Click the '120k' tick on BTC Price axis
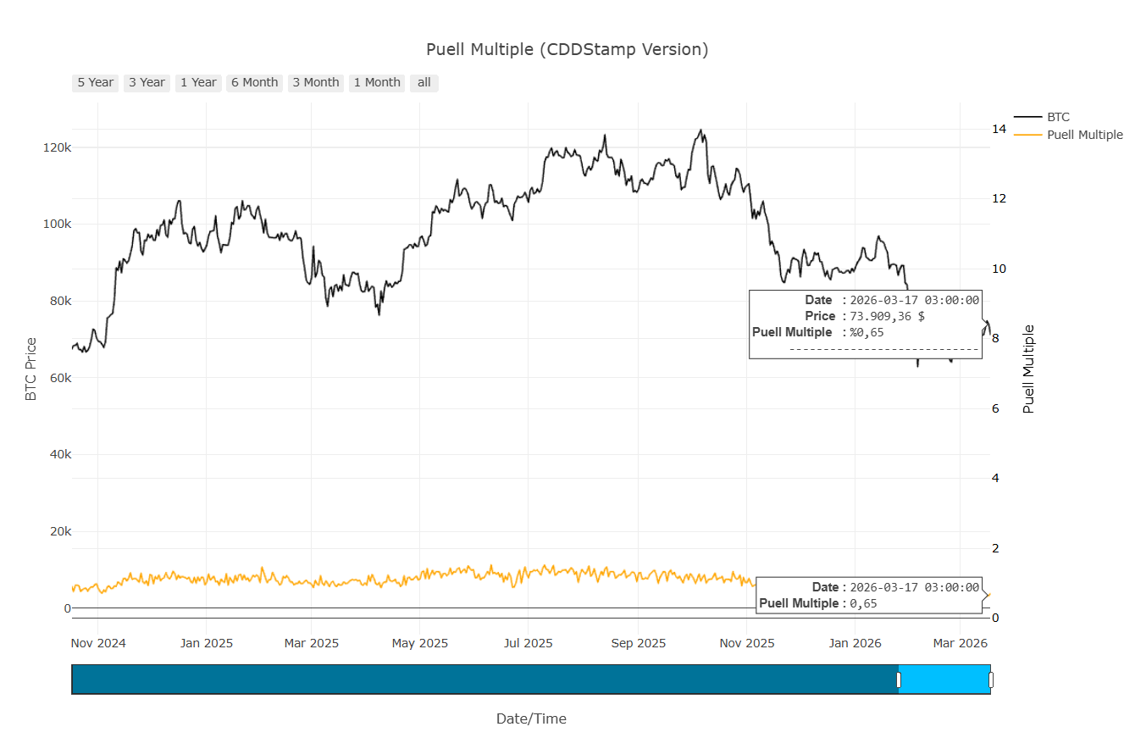This screenshot has width=1124, height=749. point(58,147)
